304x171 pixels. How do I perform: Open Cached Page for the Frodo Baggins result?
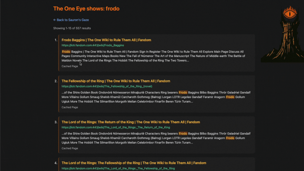[70, 66]
